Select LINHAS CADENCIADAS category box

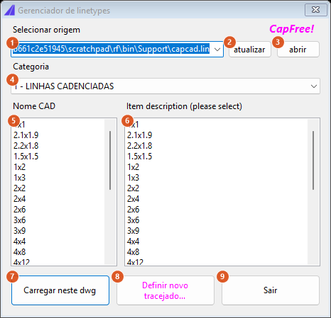click(165, 86)
